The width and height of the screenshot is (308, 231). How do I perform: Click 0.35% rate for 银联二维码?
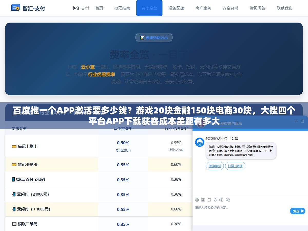123,224
